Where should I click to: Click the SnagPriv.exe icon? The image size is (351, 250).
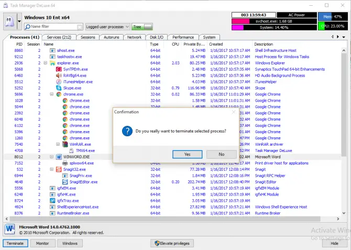(x=65, y=176)
